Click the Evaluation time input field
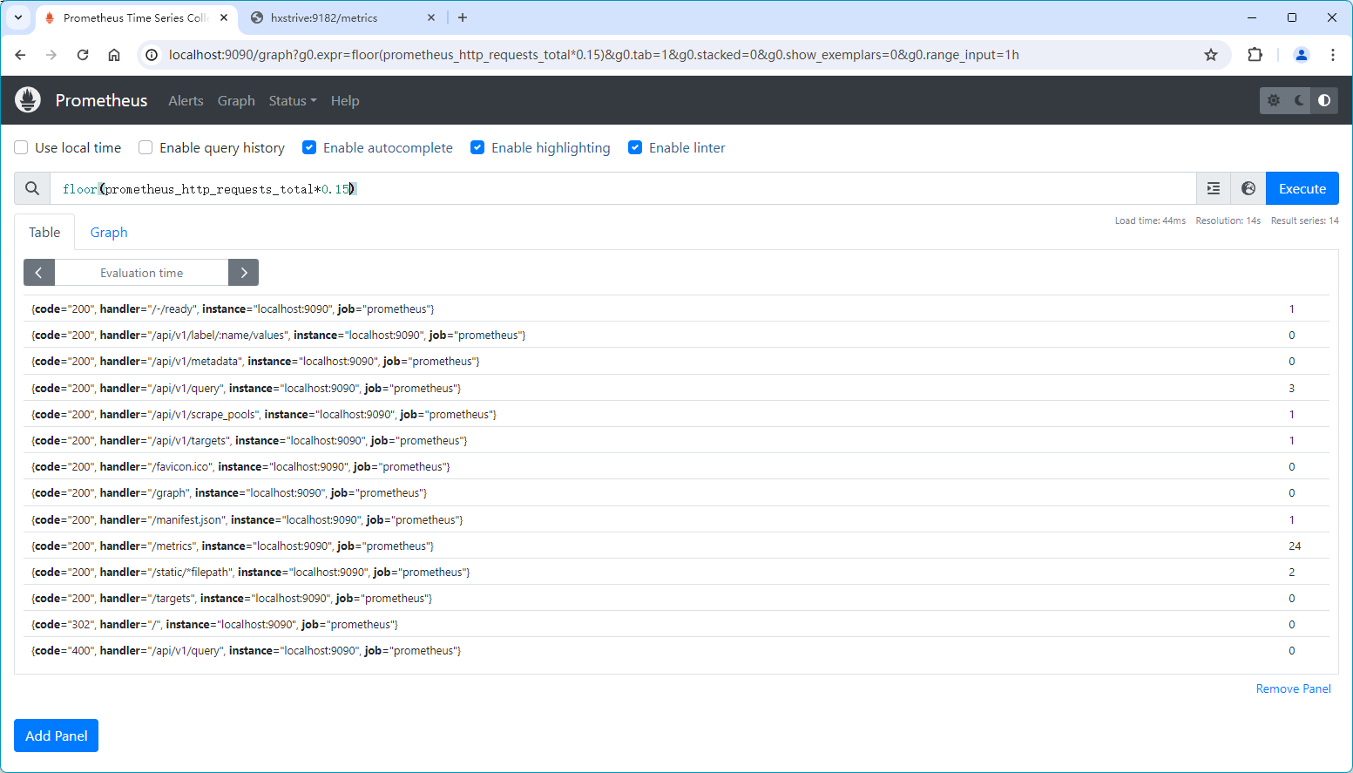This screenshot has height=773, width=1353. [141, 273]
